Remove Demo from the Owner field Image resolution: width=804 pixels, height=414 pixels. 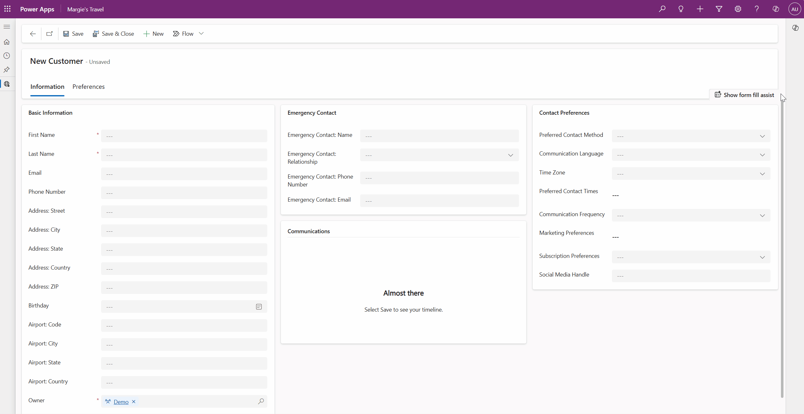(x=133, y=401)
